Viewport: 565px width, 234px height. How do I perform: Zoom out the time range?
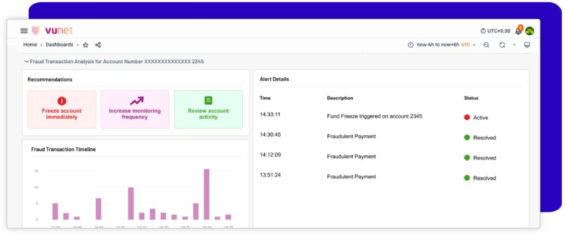(486, 45)
